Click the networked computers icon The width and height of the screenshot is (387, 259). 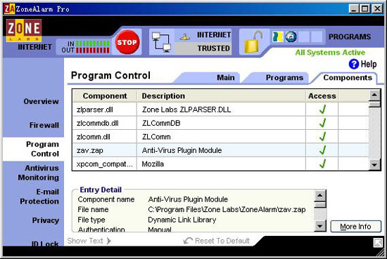pyautogui.click(x=161, y=42)
